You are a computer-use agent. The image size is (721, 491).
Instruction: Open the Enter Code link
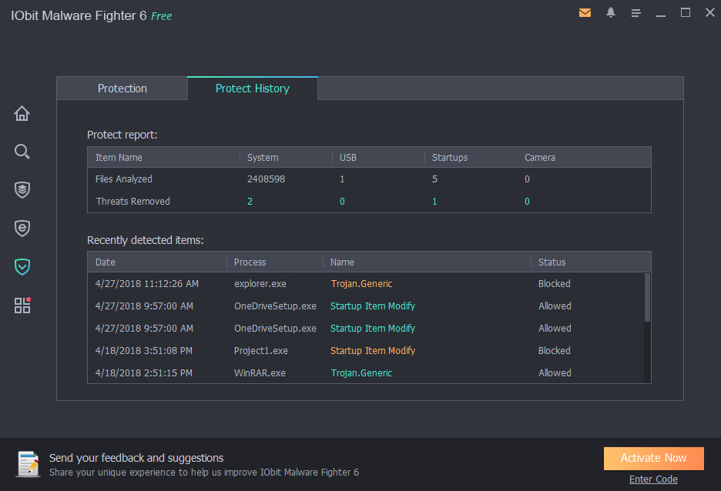click(x=653, y=479)
